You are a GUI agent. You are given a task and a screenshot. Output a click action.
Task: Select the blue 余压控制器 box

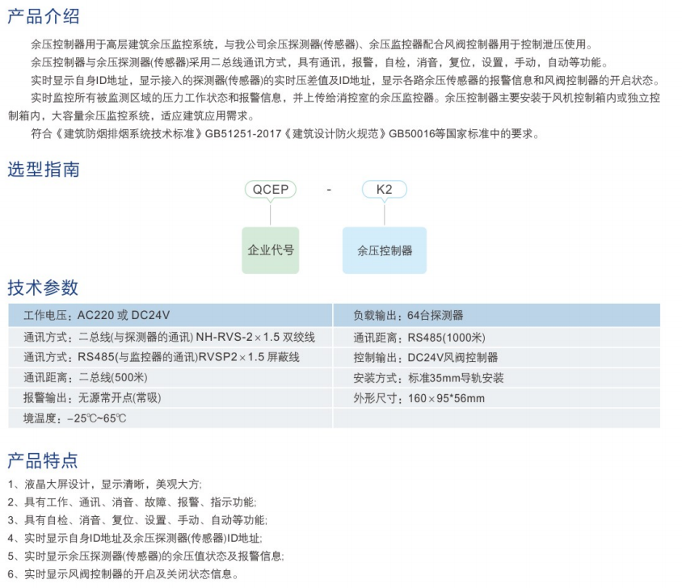click(385, 250)
